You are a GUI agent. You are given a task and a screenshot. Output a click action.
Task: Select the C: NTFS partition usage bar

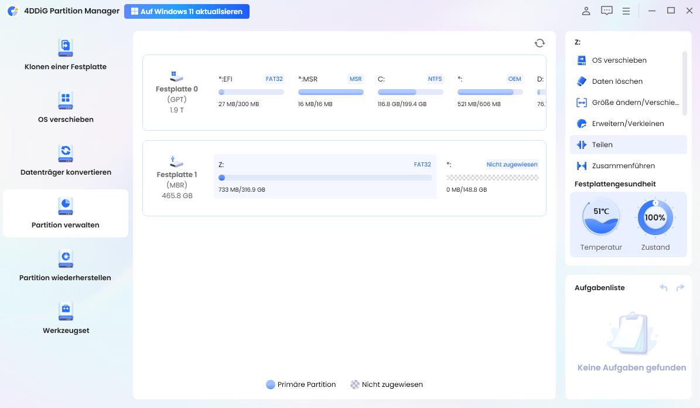click(x=410, y=92)
